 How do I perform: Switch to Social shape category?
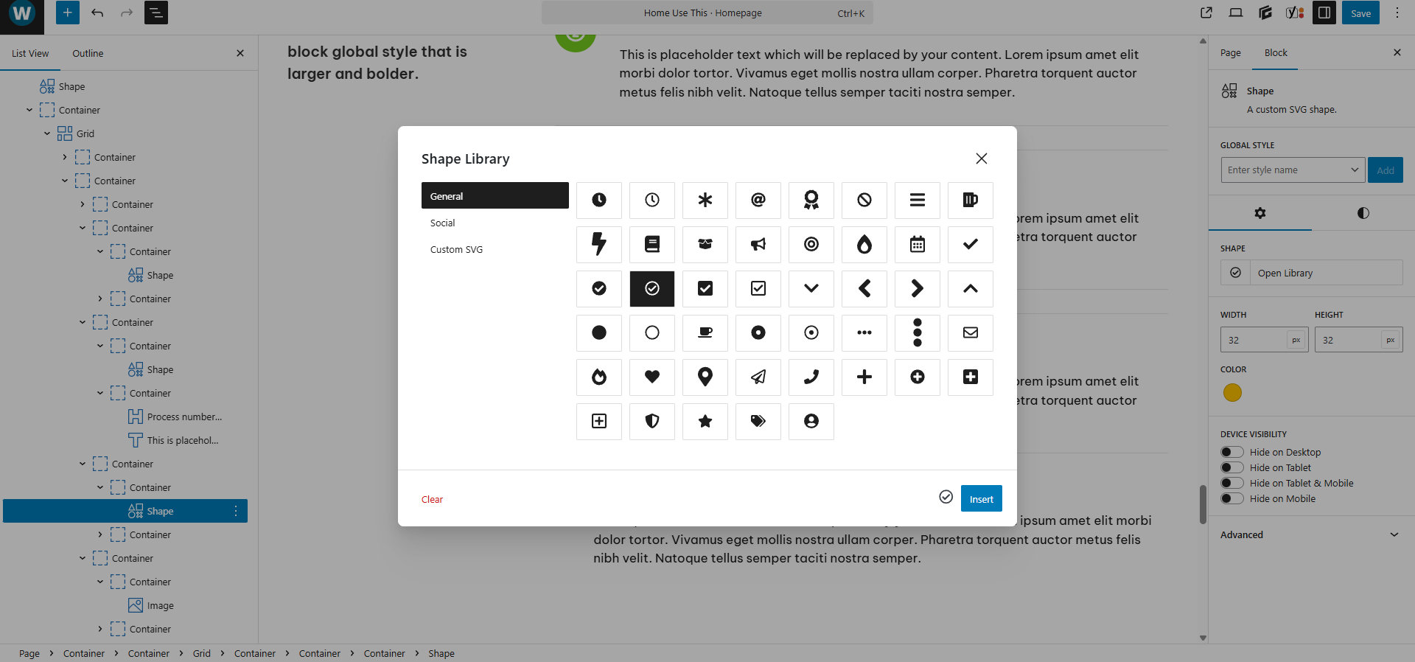tap(443, 223)
